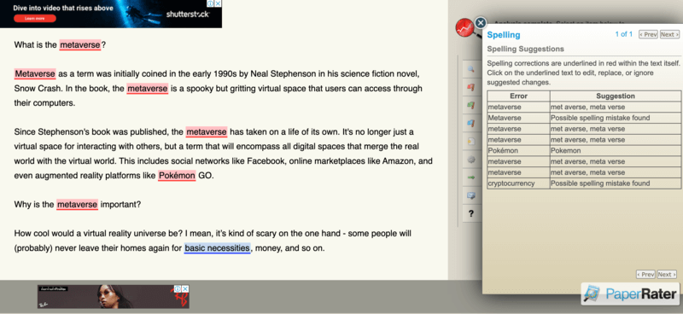Select the capitalized 'Metaverse' error table cell
Screen dimensions: 683x314
click(x=518, y=118)
